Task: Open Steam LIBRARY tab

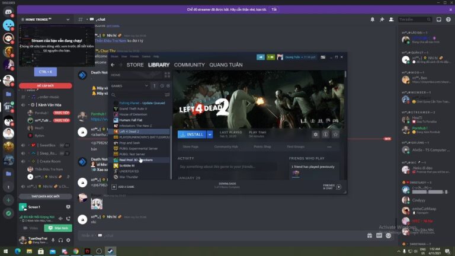Action: pyautogui.click(x=159, y=65)
